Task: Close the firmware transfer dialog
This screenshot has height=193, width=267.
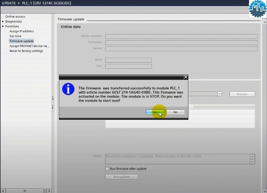Action: coord(186,77)
